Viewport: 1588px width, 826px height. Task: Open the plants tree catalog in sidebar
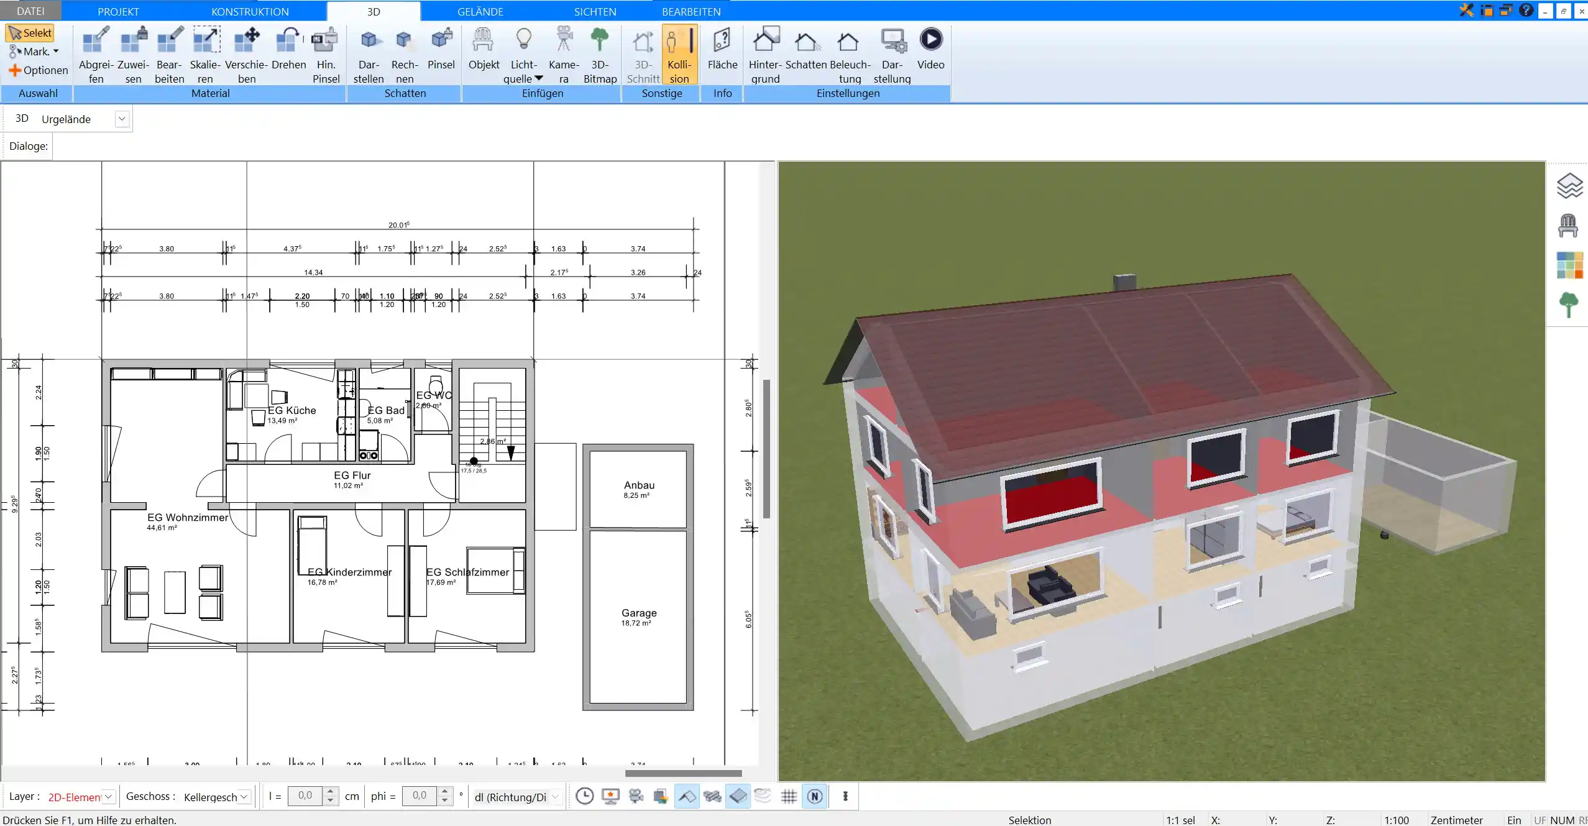[1568, 305]
